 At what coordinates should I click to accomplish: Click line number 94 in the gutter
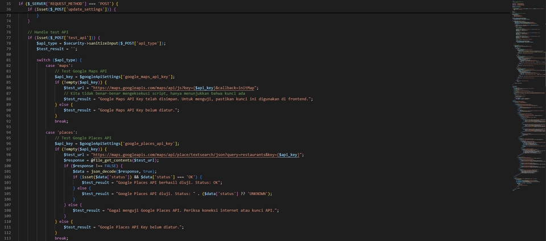click(9, 132)
